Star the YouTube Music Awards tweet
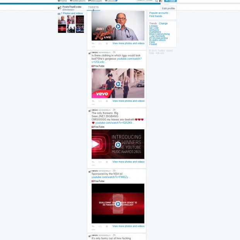This screenshot has width=240, height=240. pyautogui.click(x=107, y=162)
